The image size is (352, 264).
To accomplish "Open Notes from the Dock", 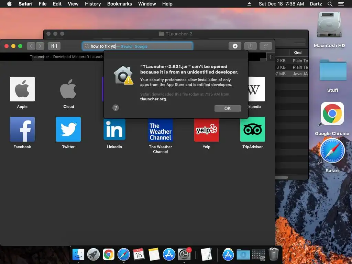I will tap(154, 254).
